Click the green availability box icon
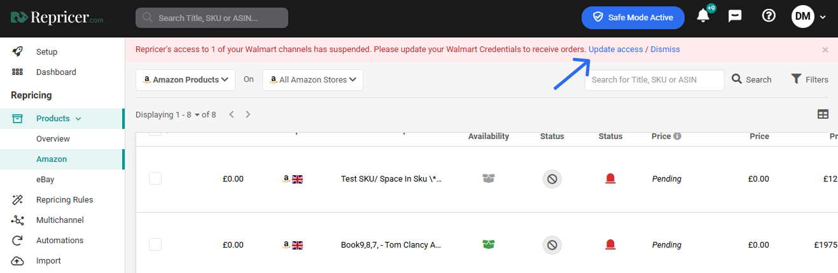Image resolution: width=838 pixels, height=273 pixels. pyautogui.click(x=489, y=244)
